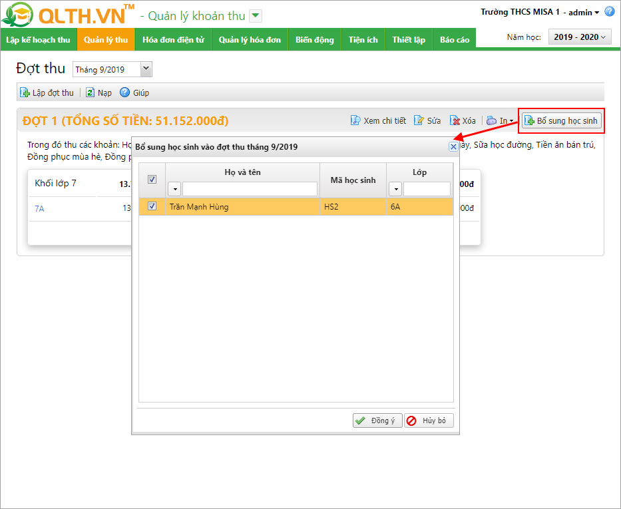Screen dimensions: 621x509
Task: Click the Nạp reload label
Action: point(105,93)
